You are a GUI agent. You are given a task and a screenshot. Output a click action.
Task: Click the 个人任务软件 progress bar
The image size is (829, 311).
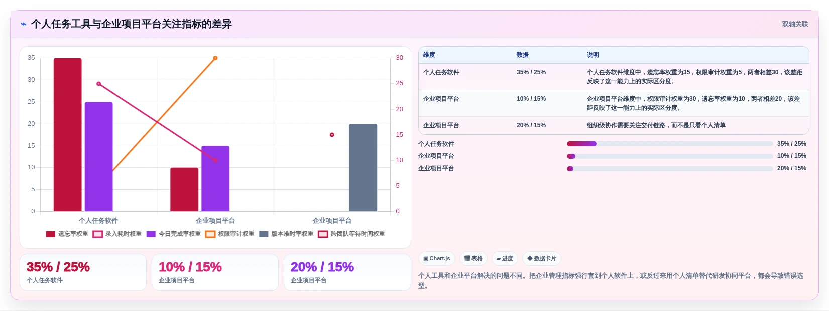[x=670, y=144]
